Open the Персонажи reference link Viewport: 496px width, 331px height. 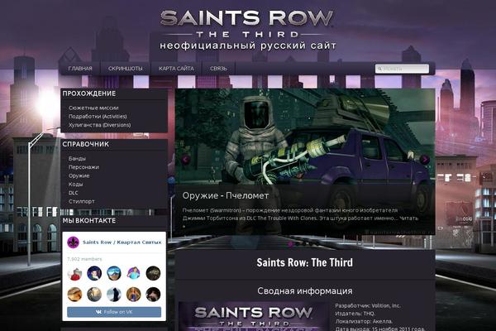[x=83, y=167]
